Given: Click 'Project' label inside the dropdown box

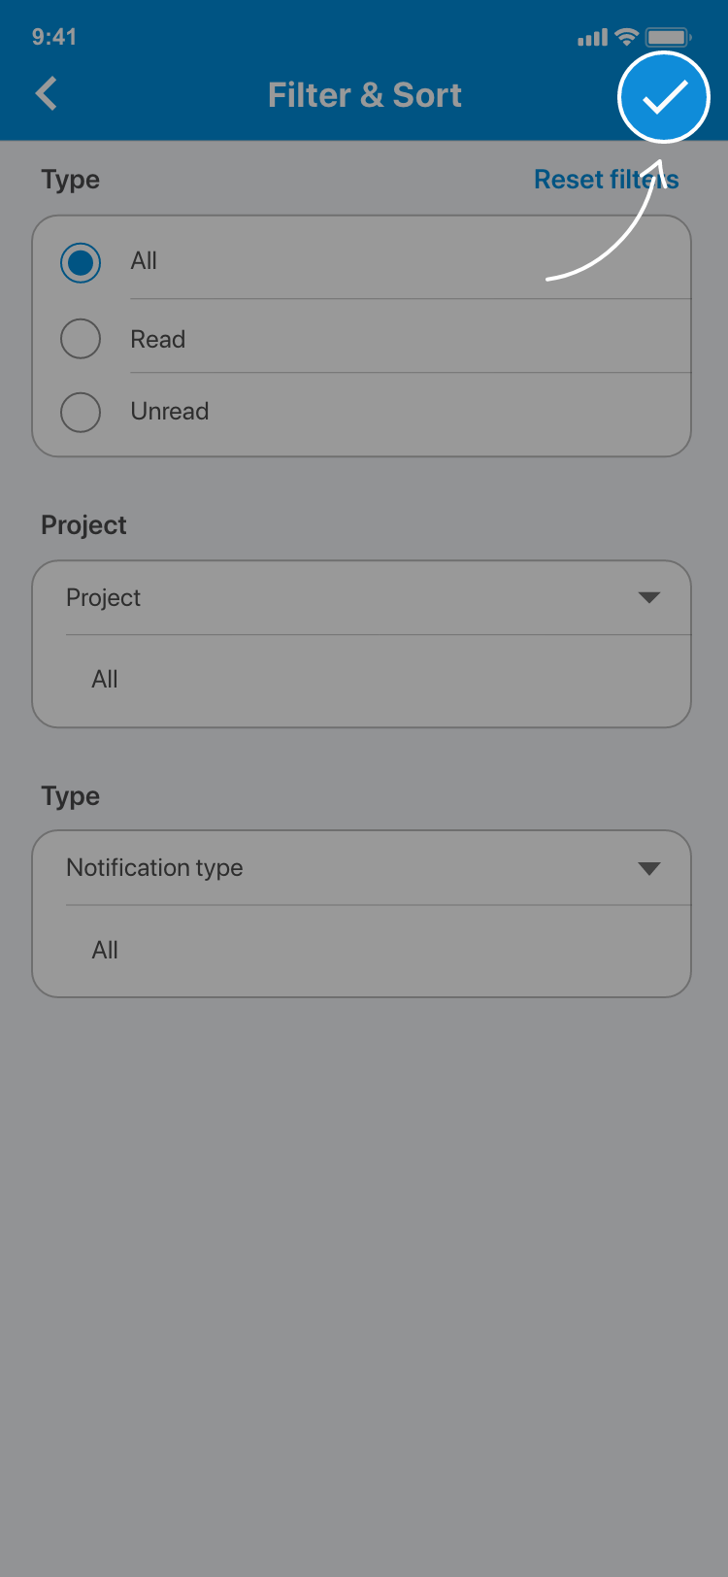Looking at the screenshot, I should point(103,597).
